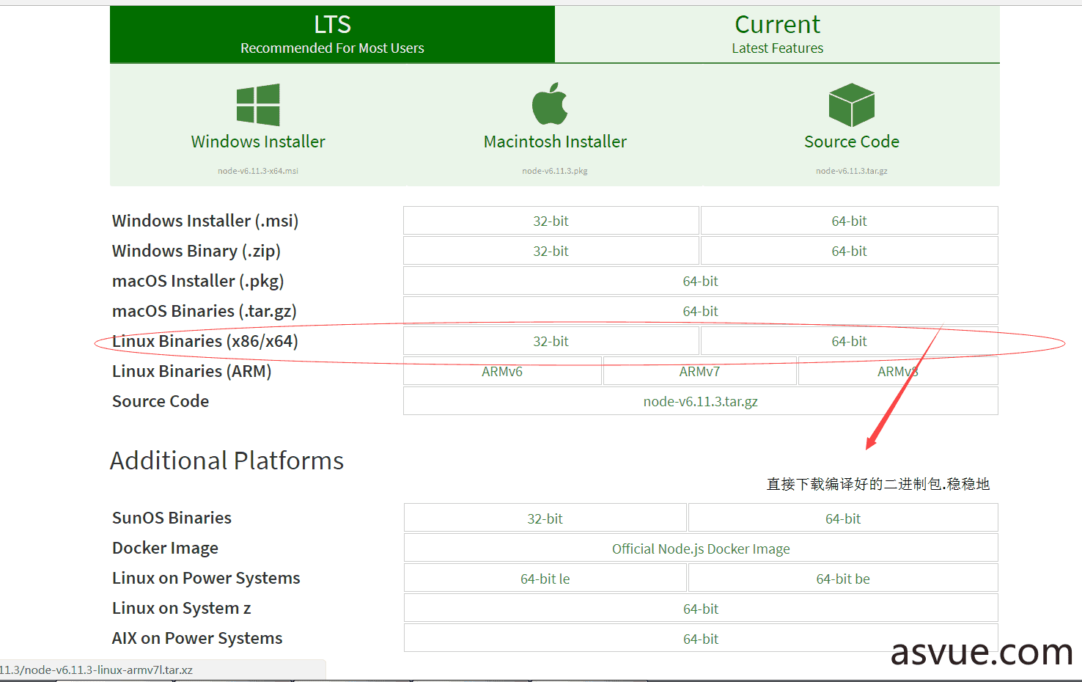Click the Linux on Power Systems label

(206, 578)
